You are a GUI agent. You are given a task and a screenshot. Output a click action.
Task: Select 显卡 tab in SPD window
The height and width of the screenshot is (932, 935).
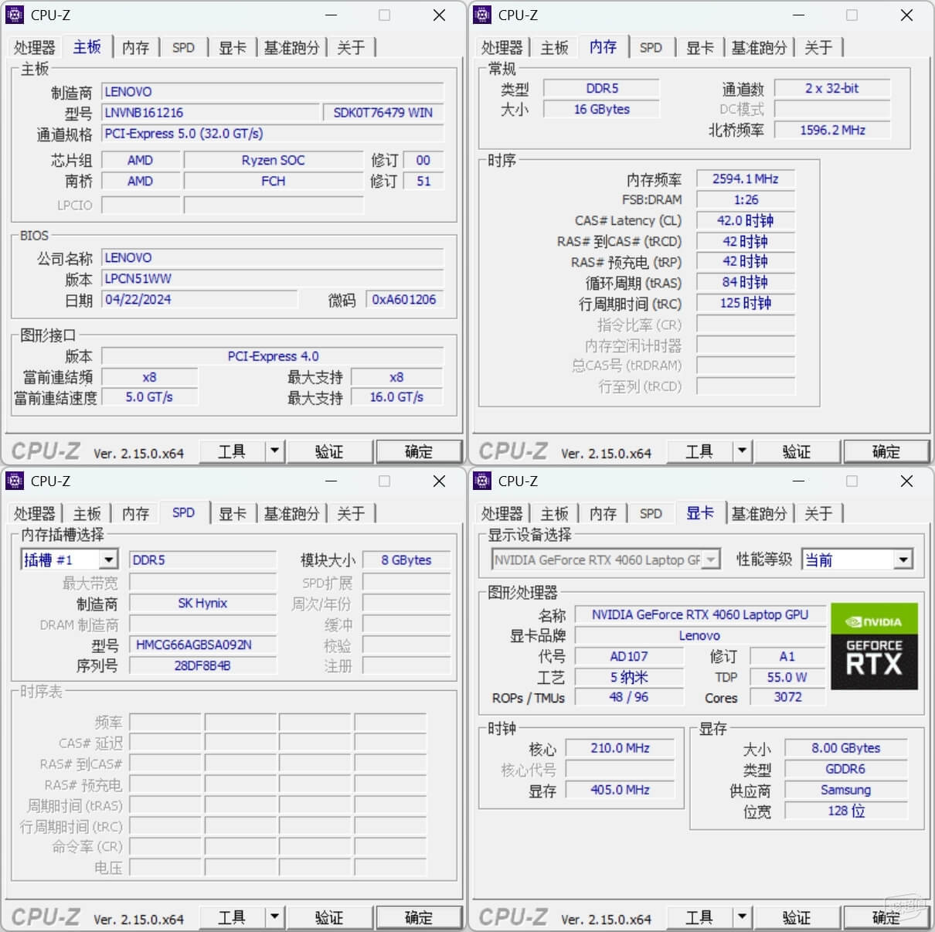point(233,514)
